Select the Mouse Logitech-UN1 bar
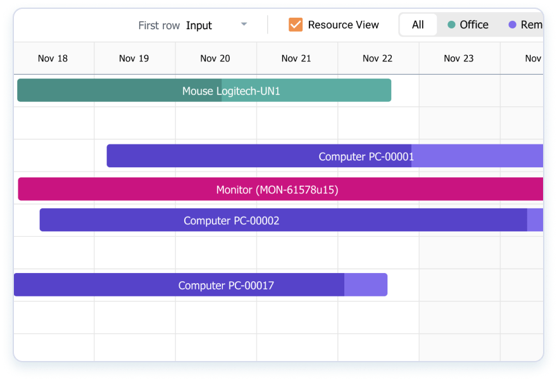Image resolution: width=557 pixels, height=380 pixels. 204,91
